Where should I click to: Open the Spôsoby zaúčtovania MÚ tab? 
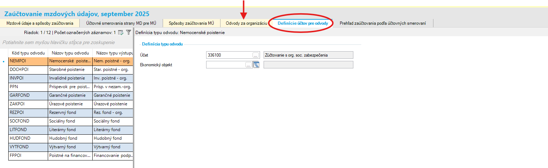pos(192,23)
